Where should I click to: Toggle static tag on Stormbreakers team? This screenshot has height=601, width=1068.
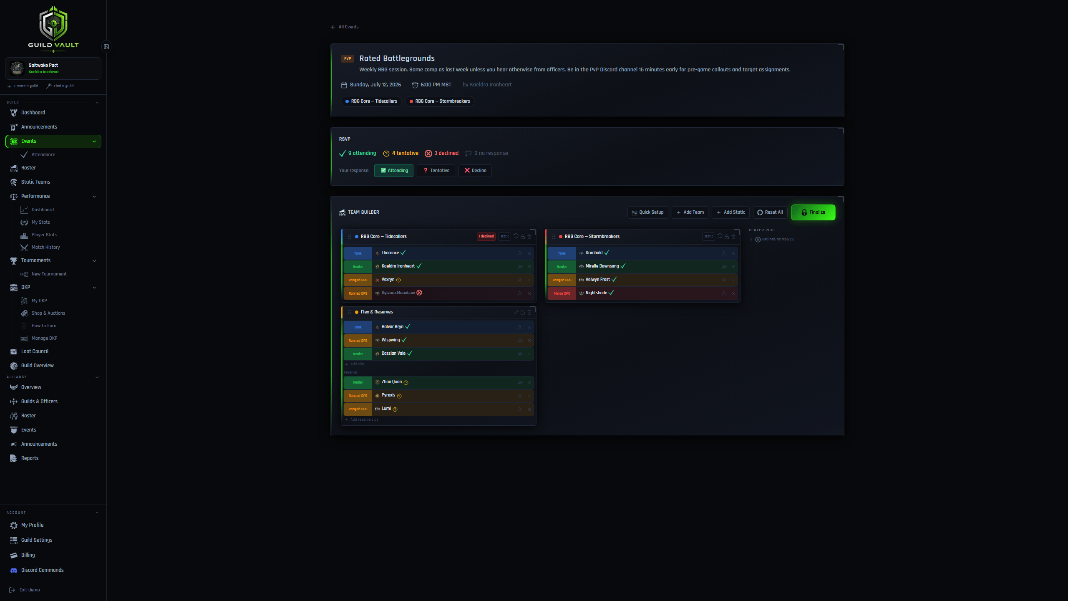pos(709,237)
